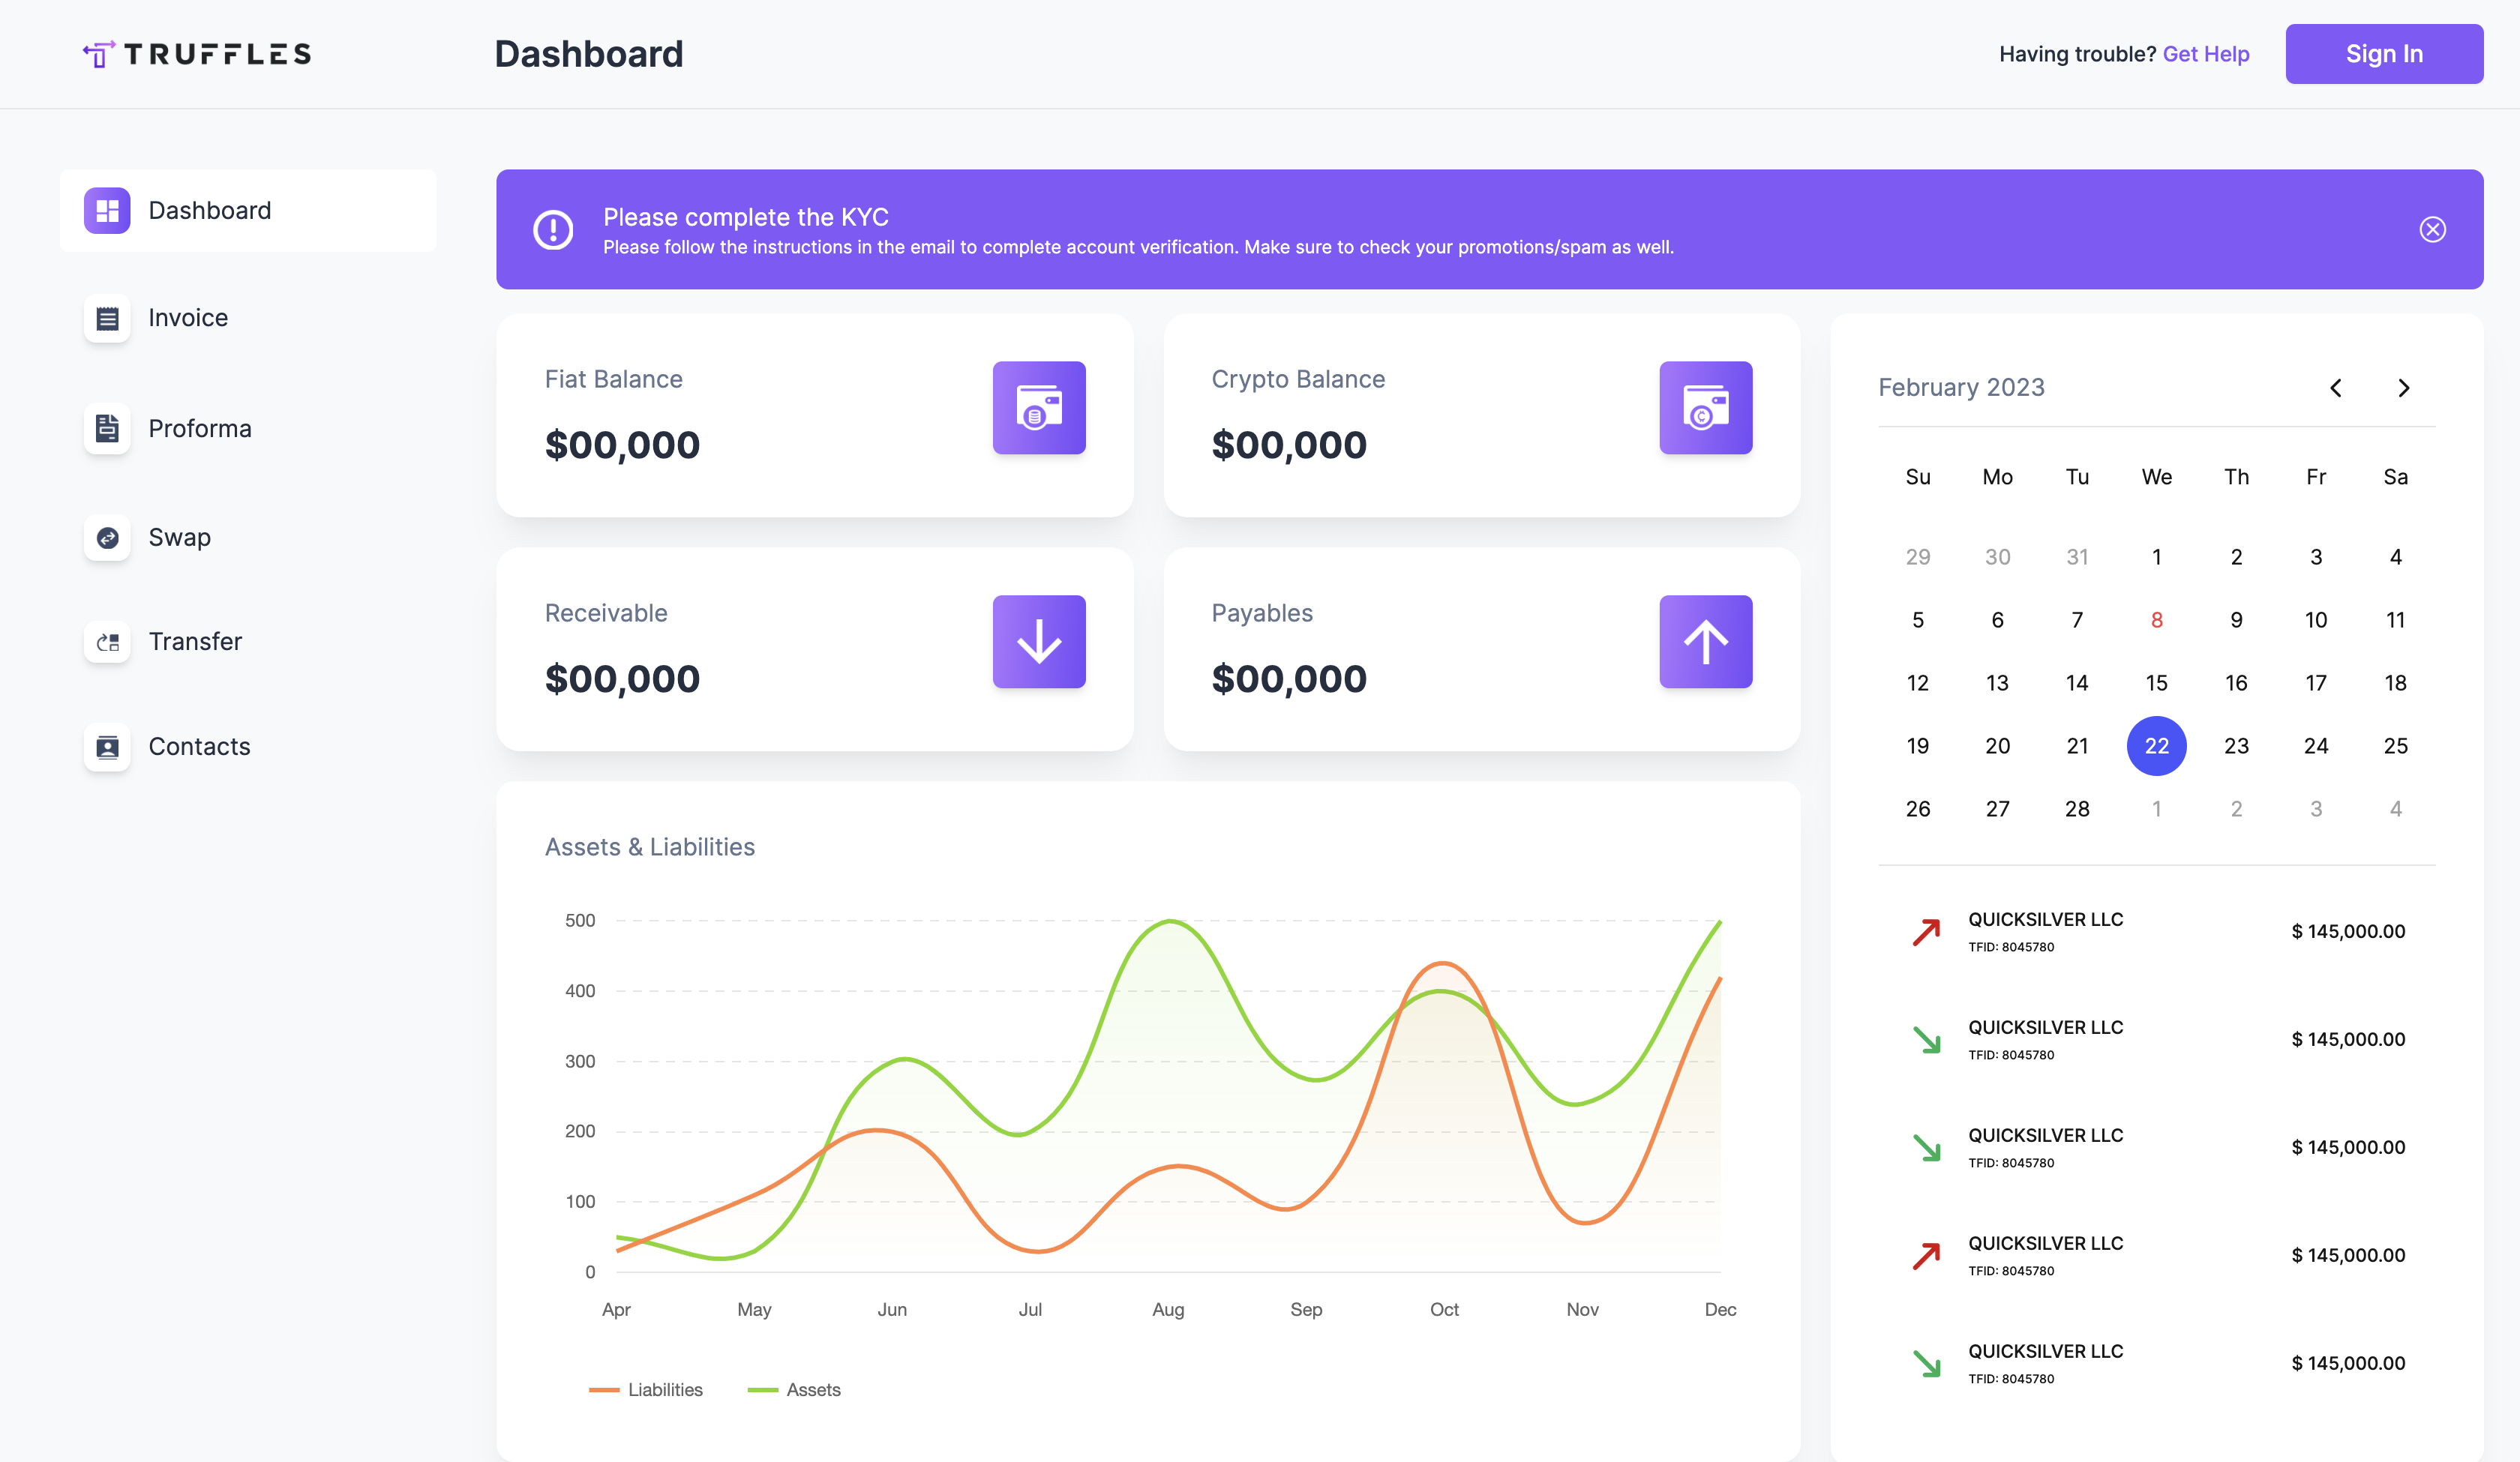Select February 14 in the calendar
This screenshot has height=1462, width=2520.
click(x=2077, y=682)
